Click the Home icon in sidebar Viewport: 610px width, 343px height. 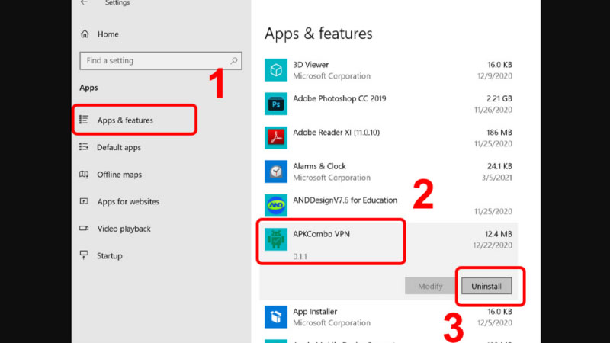85,34
